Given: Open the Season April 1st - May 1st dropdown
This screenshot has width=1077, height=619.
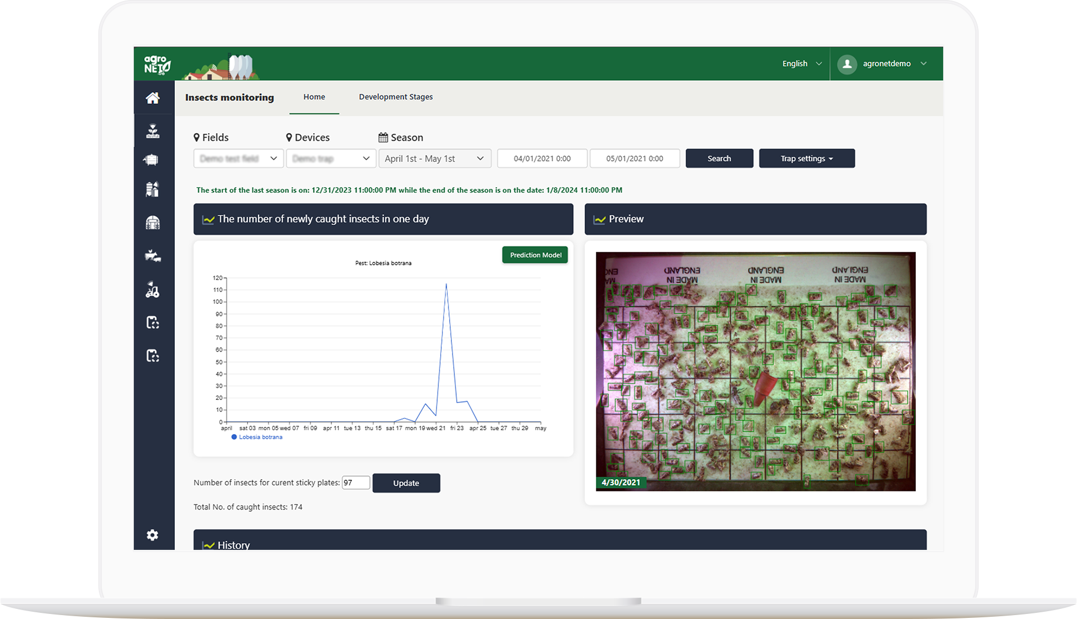Looking at the screenshot, I should [x=435, y=158].
